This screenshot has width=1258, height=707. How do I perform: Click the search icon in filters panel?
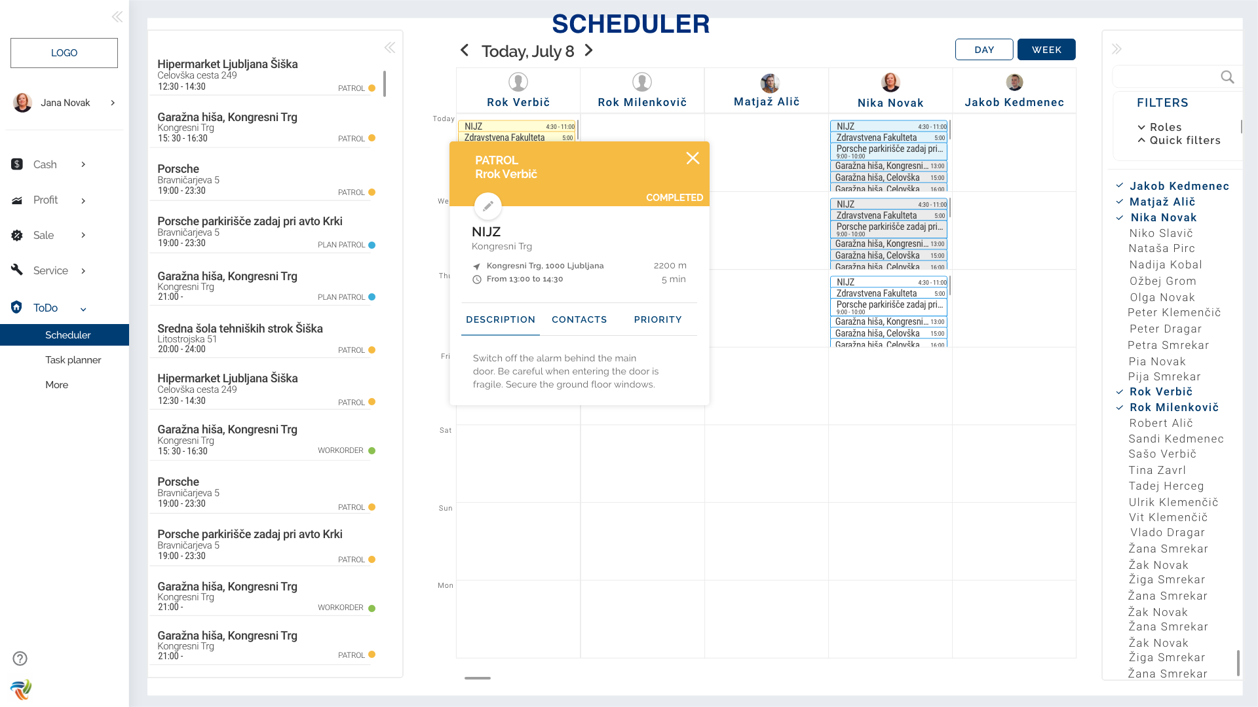click(x=1227, y=77)
